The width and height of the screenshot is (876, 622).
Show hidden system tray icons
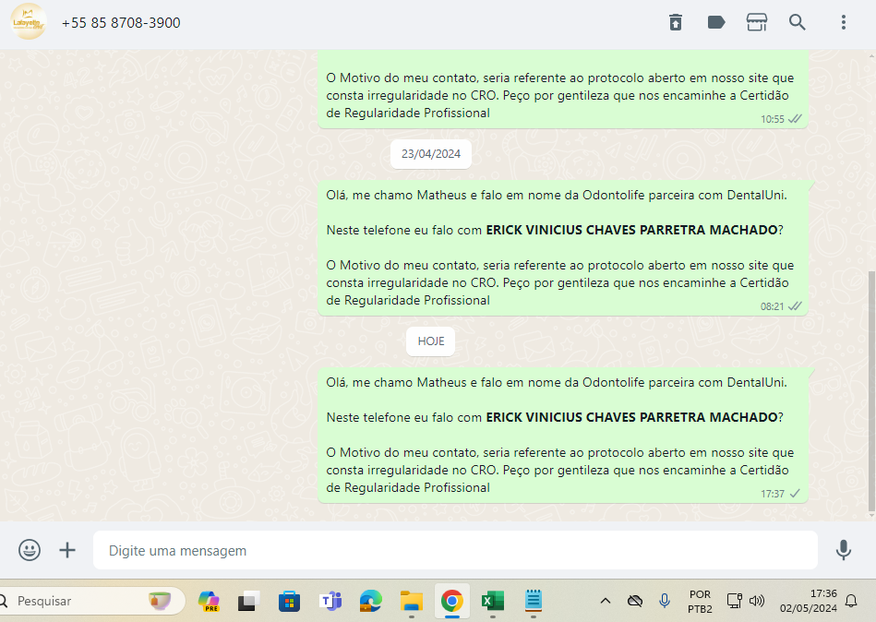tap(605, 602)
